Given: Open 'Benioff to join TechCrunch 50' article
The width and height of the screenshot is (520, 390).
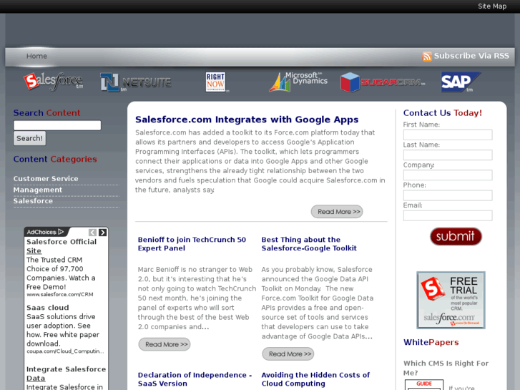Looking at the screenshot, I should pos(192,244).
